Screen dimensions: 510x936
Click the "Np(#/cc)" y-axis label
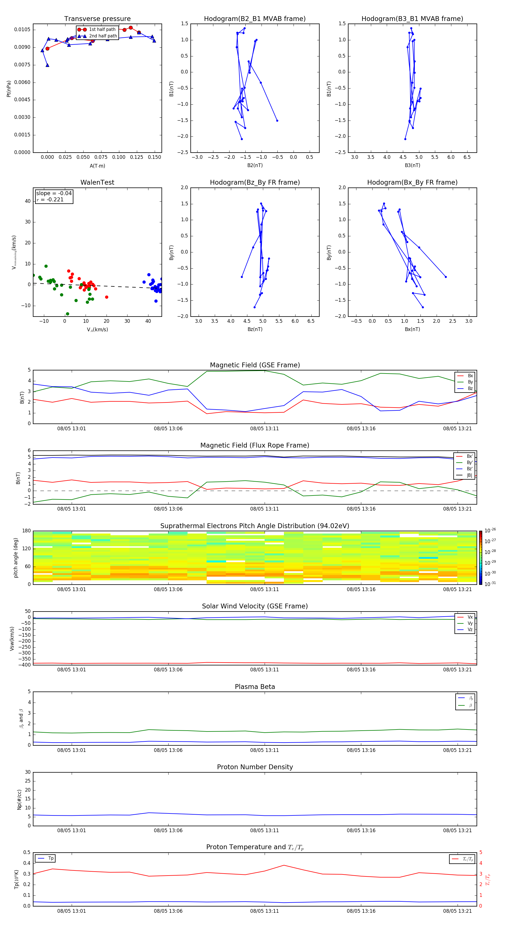[x=19, y=799]
